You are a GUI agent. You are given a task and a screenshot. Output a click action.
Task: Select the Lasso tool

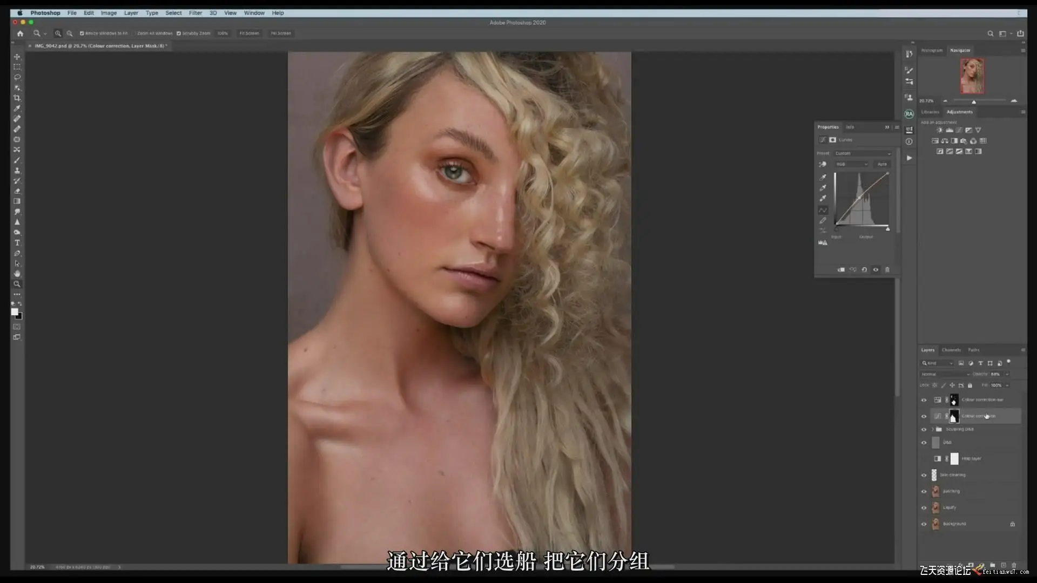[17, 77]
